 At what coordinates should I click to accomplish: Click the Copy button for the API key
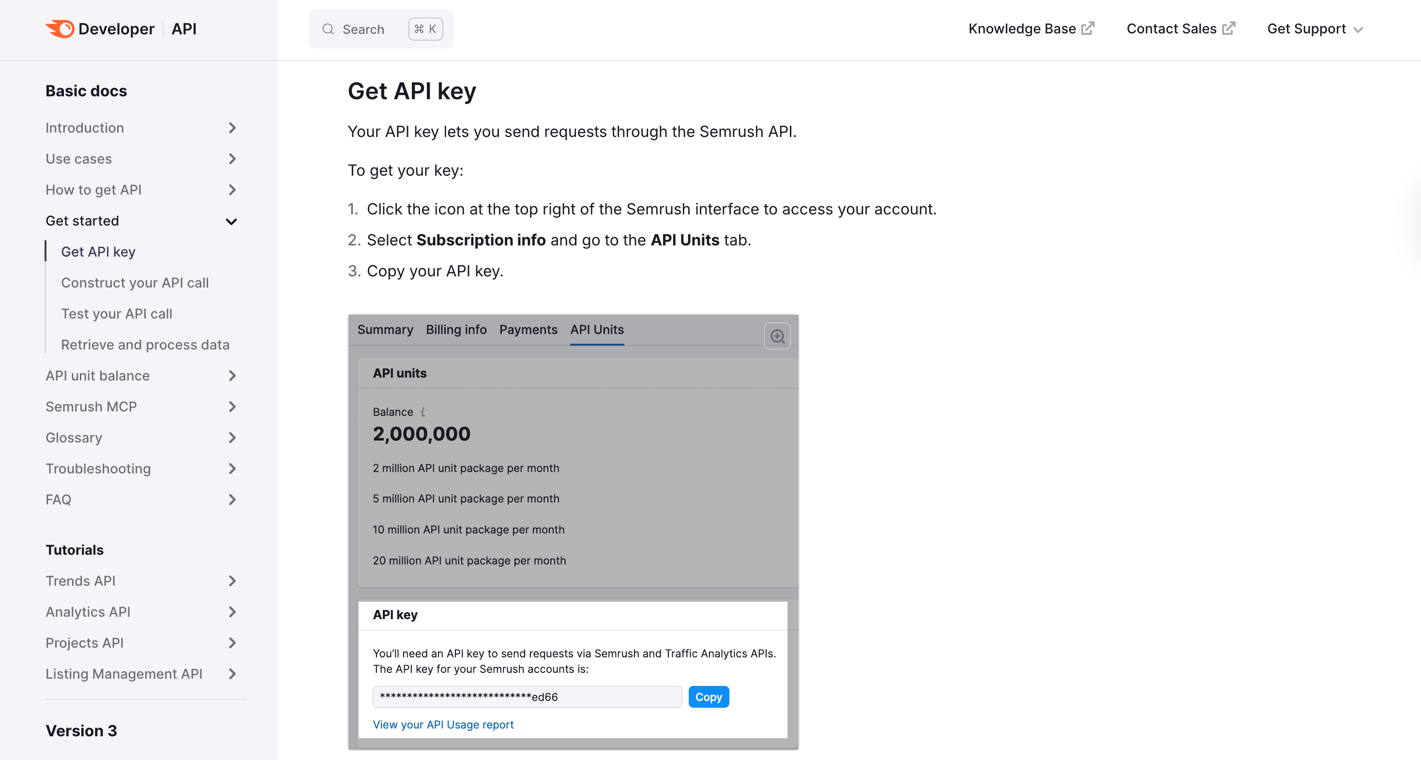click(x=709, y=697)
